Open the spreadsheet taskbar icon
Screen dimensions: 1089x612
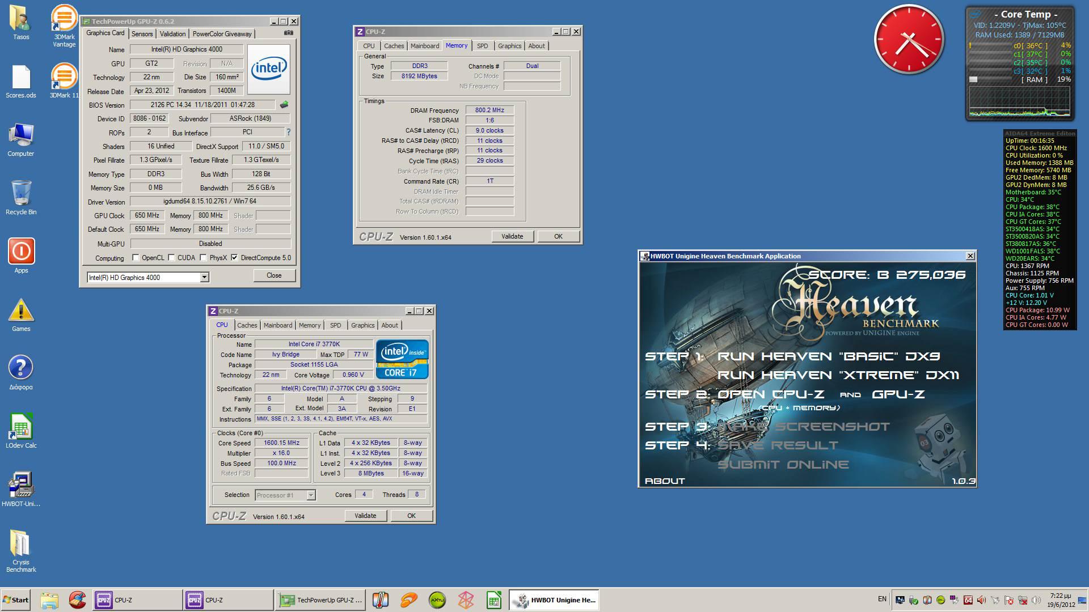(x=493, y=600)
